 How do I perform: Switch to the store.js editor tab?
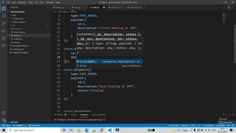77,7
